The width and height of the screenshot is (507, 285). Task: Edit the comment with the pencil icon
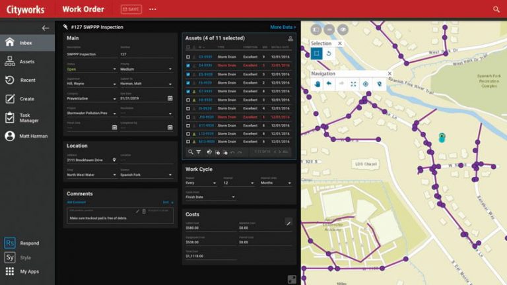pyautogui.click(x=137, y=211)
